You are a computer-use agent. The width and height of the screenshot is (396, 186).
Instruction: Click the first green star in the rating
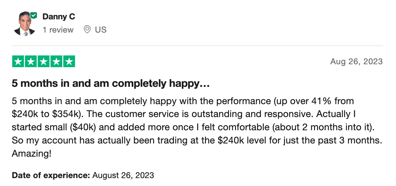click(18, 61)
